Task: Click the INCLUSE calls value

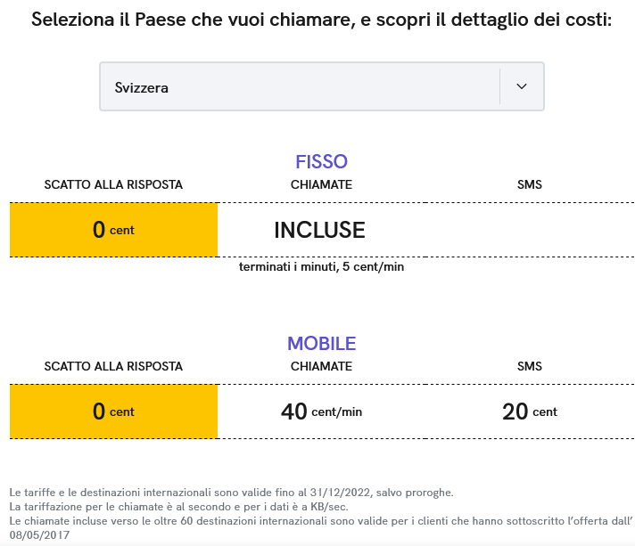Action: (319, 230)
